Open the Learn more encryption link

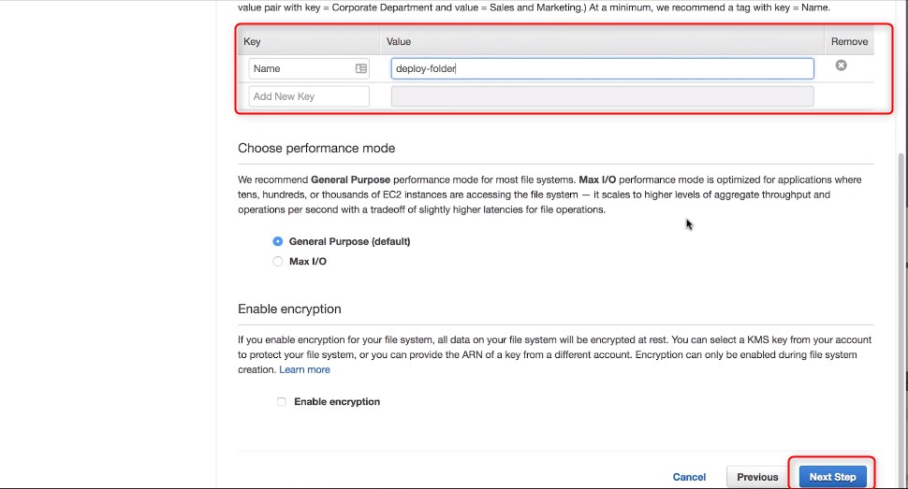pyautogui.click(x=304, y=369)
